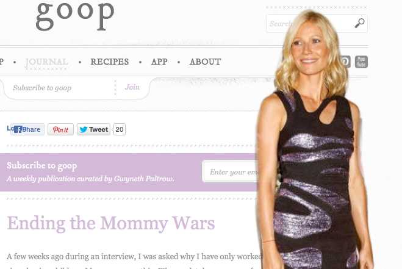Screen dimensions: 402x269
Task: Click the search magnifier icon
Action: tap(360, 23)
